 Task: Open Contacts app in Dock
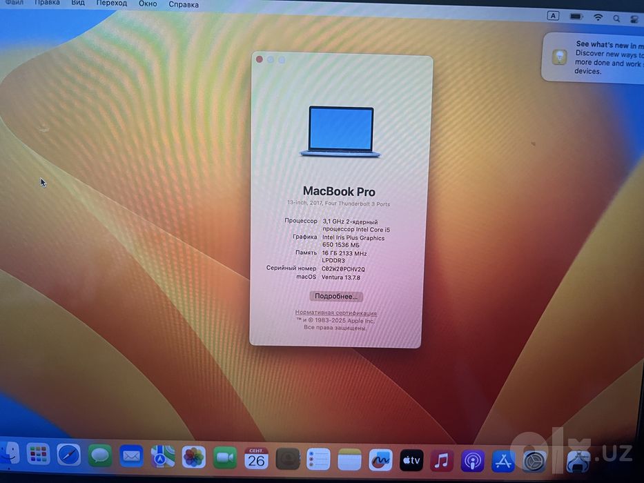click(x=288, y=459)
